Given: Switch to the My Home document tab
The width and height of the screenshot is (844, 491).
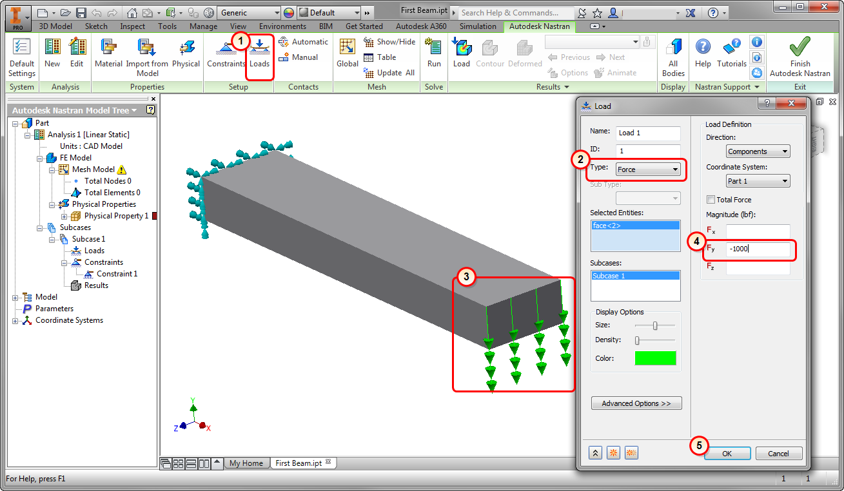Looking at the screenshot, I should point(246,463).
